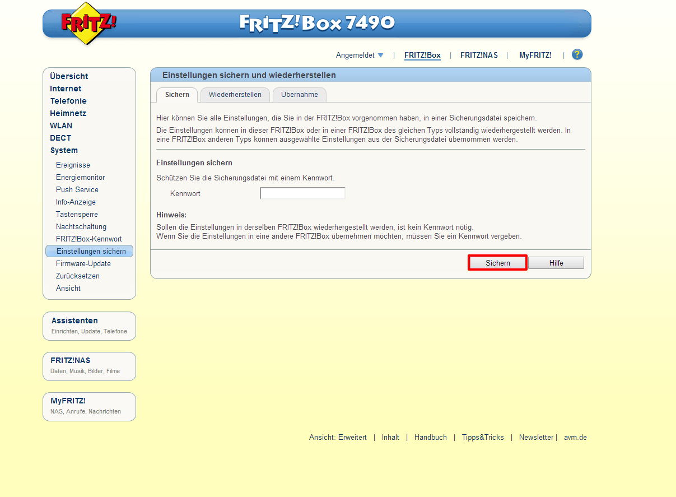The image size is (676, 497).
Task: Focus the Kennwort input field
Action: coord(302,193)
